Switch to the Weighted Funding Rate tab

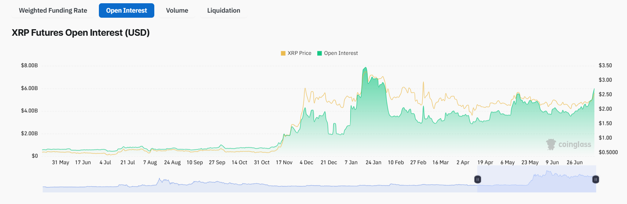coord(53,10)
